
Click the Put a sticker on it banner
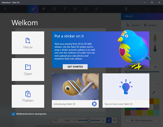point(101,49)
